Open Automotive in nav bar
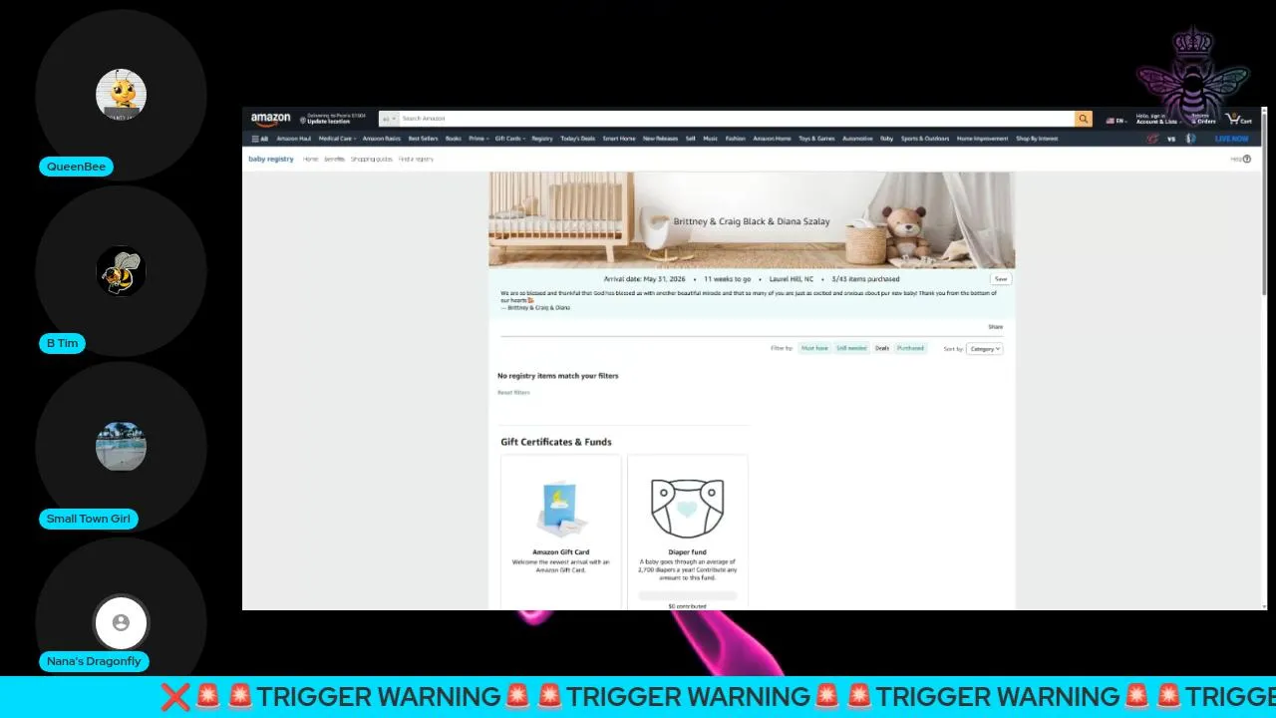 tap(857, 139)
